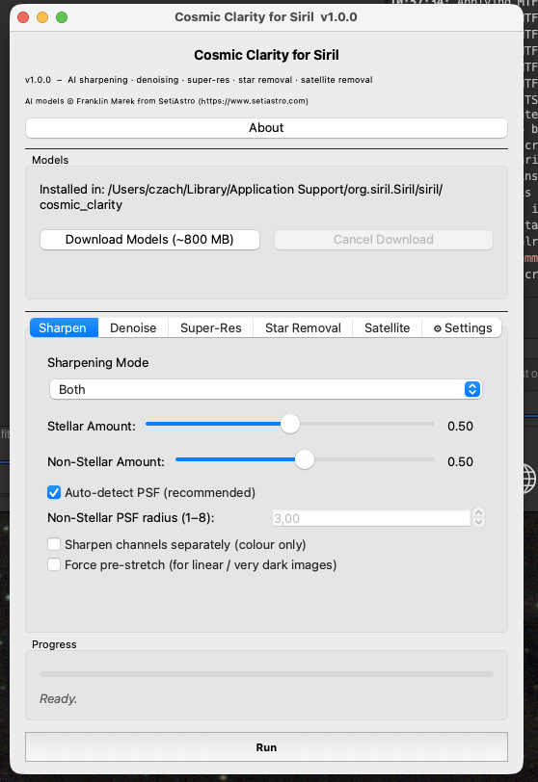Image resolution: width=538 pixels, height=782 pixels.
Task: Click the Download Models button
Action: [149, 240]
